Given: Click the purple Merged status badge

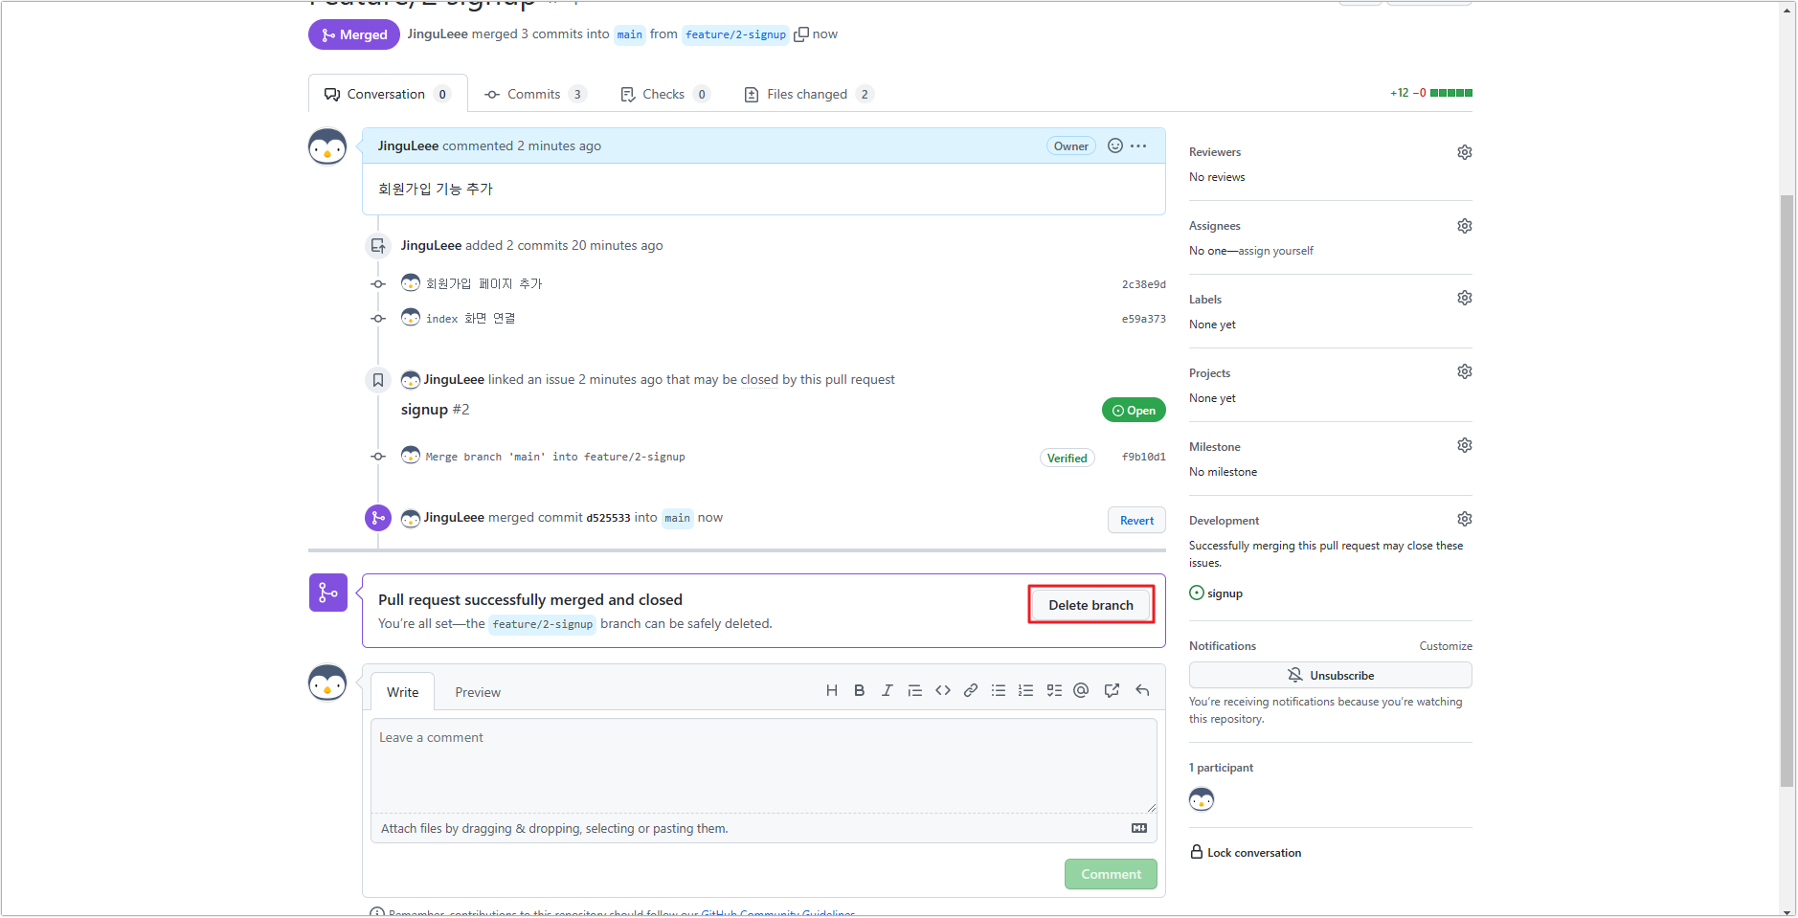Looking at the screenshot, I should pyautogui.click(x=354, y=34).
